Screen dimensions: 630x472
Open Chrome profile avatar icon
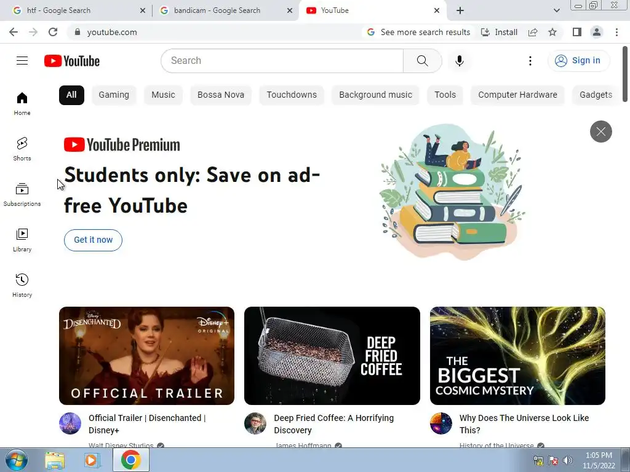coord(597,32)
